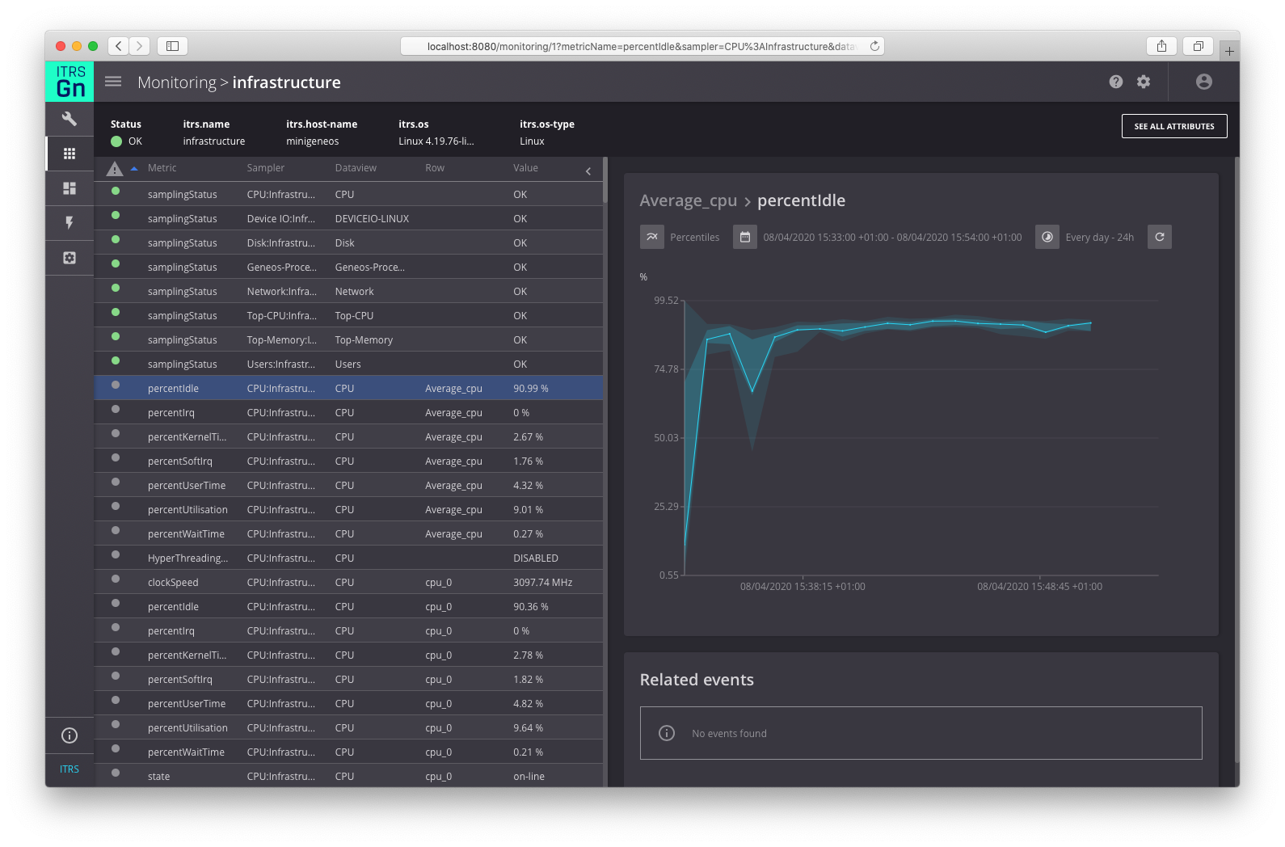
Task: Select the grid monitoring sidebar icon
Action: click(70, 154)
